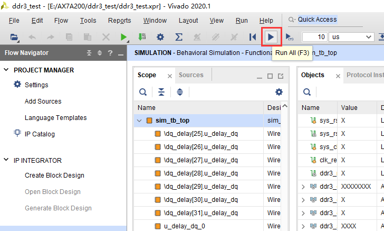Open project folder icon in toolbar
Image resolution: width=384 pixels, height=231 pixels.
tap(14, 38)
